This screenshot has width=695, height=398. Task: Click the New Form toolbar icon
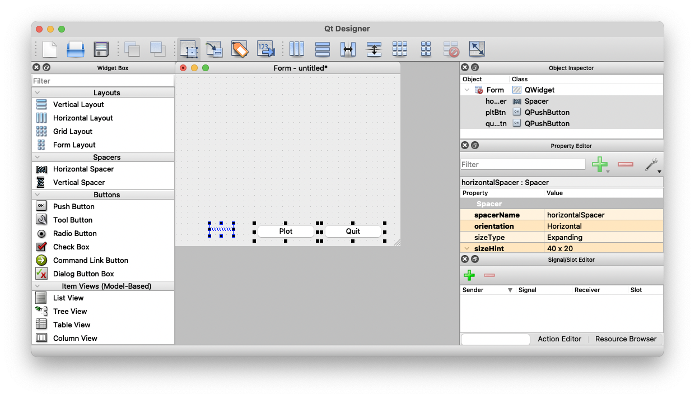point(50,49)
